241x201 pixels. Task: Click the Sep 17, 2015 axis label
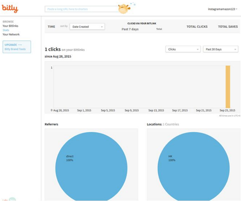pos(180,110)
